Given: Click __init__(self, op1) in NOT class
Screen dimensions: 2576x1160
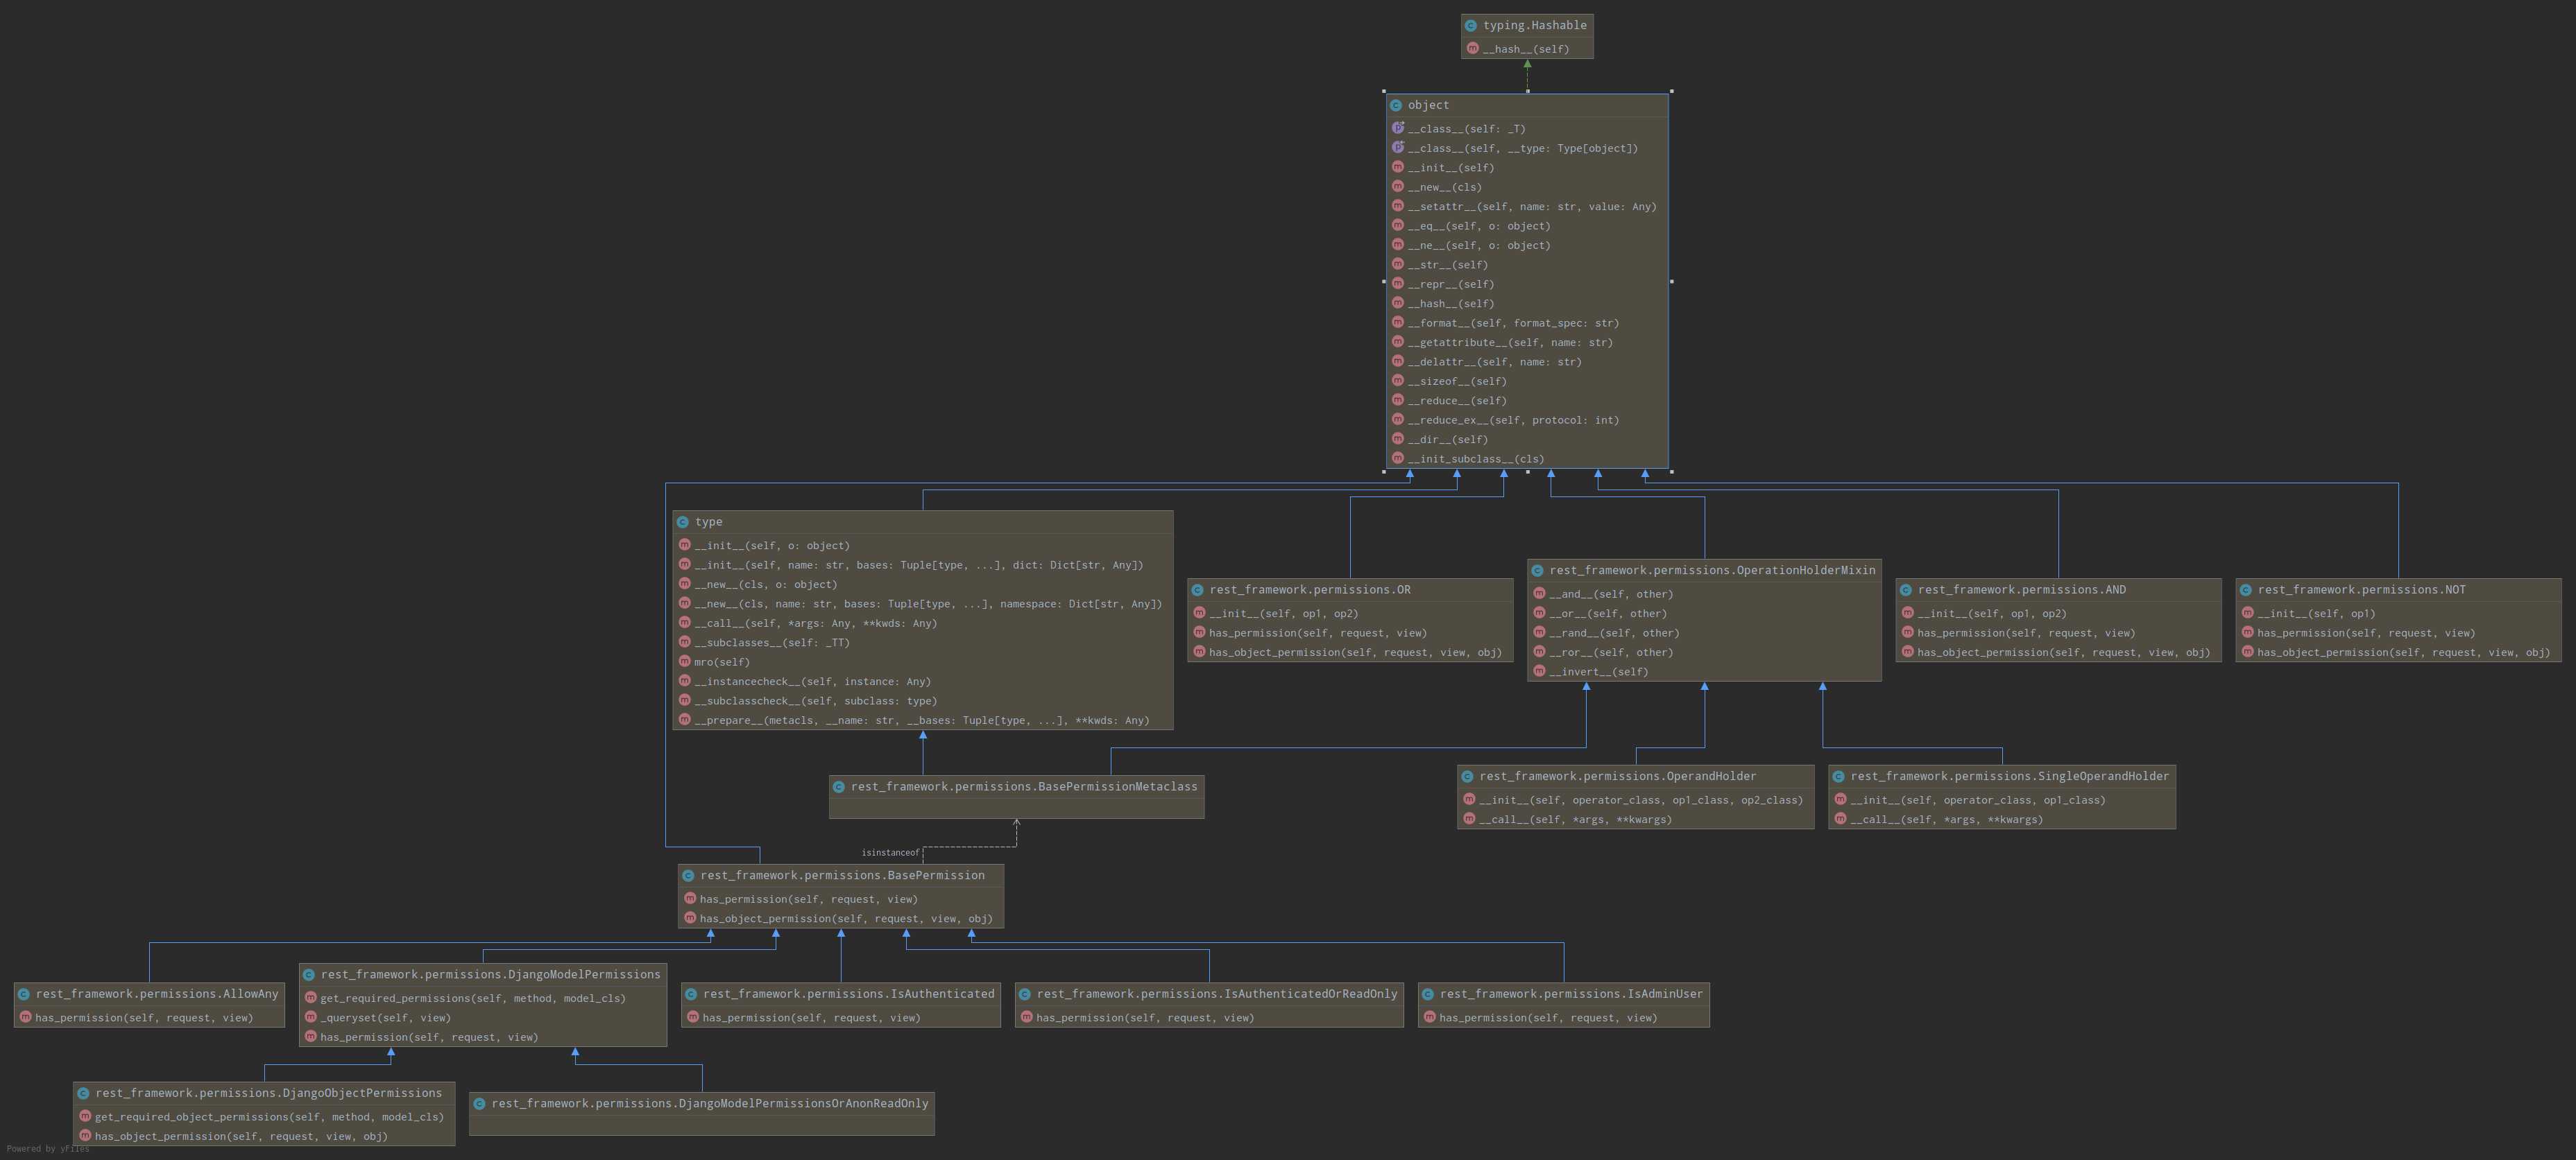Looking at the screenshot, I should [2316, 614].
